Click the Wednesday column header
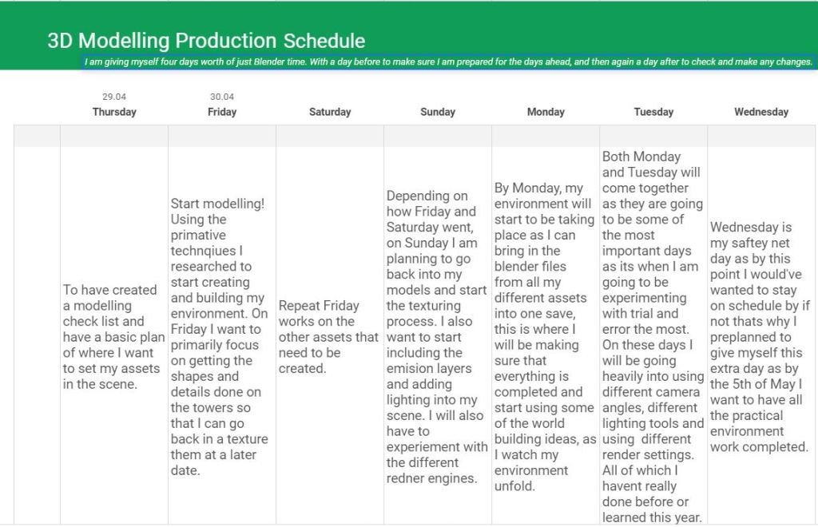This screenshot has height=527, width=818. click(761, 113)
